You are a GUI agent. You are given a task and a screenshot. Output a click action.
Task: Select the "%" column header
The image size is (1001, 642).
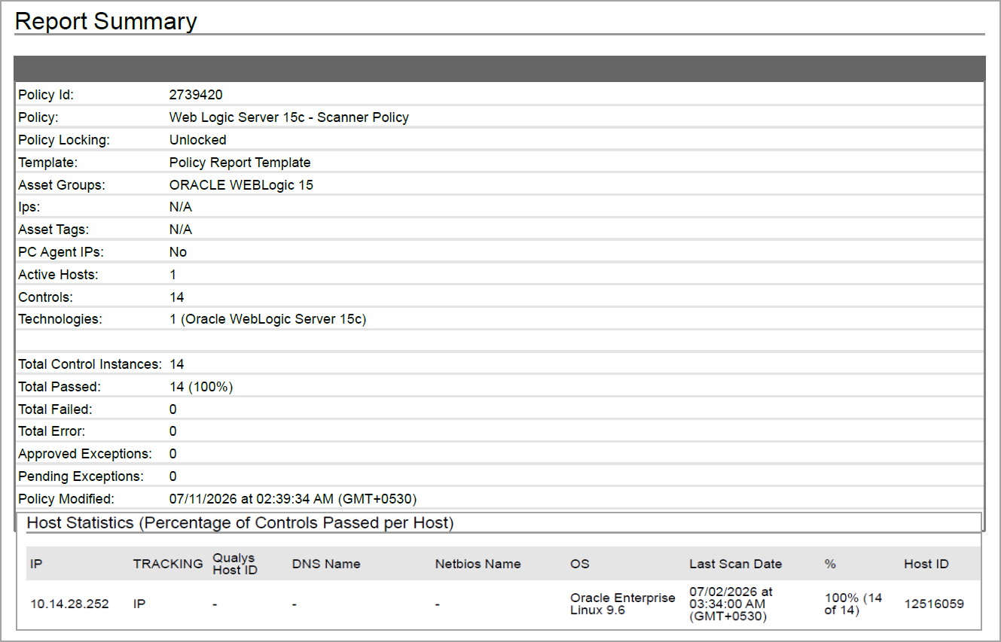coord(830,564)
